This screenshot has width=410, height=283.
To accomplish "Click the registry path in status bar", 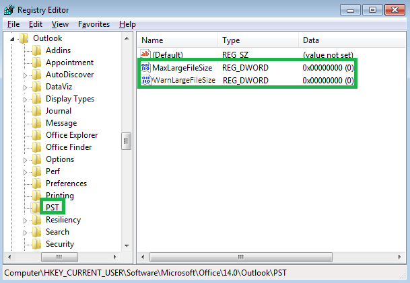I will click(x=145, y=273).
